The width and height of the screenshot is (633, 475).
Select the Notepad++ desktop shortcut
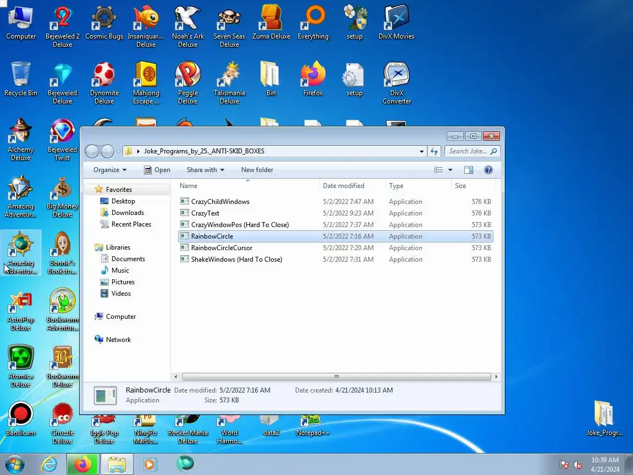pos(313,426)
